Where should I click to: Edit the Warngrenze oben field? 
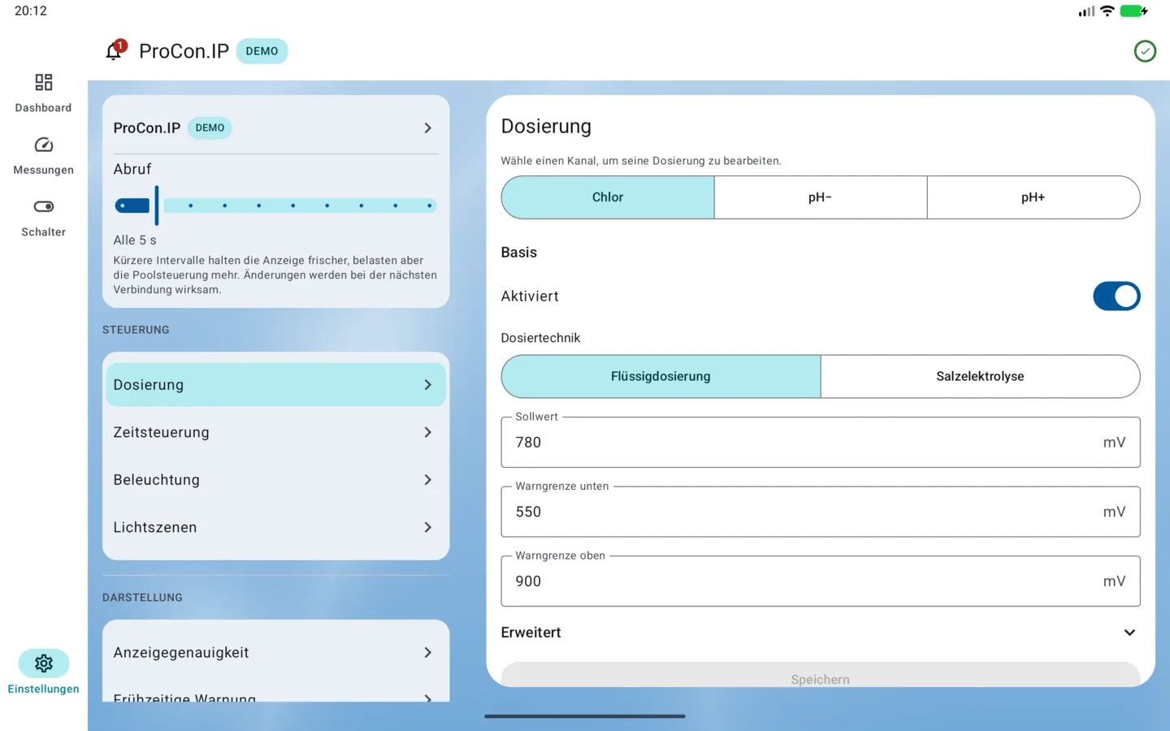tap(821, 581)
